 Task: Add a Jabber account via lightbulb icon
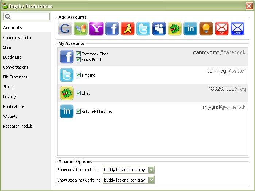pyautogui.click(x=206, y=28)
